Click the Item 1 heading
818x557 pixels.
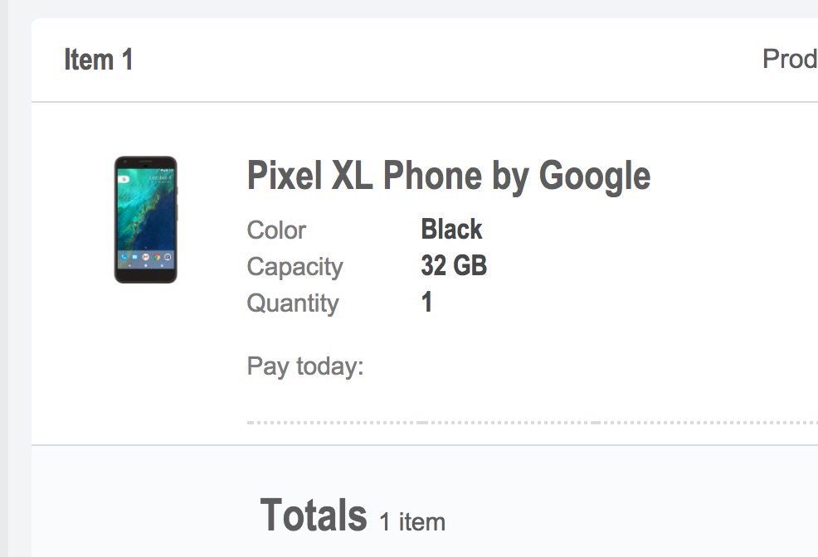click(x=98, y=60)
